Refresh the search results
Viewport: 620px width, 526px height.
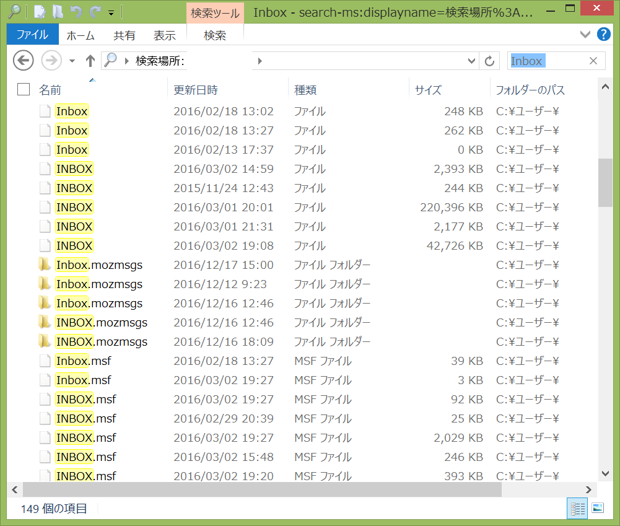490,61
